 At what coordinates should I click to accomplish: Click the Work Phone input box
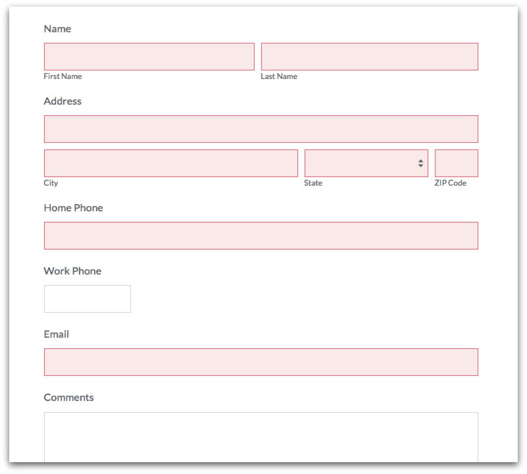tap(87, 299)
